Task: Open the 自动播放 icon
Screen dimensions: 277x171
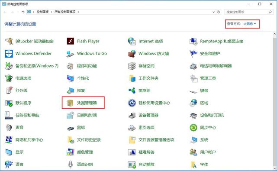Action: point(132,165)
